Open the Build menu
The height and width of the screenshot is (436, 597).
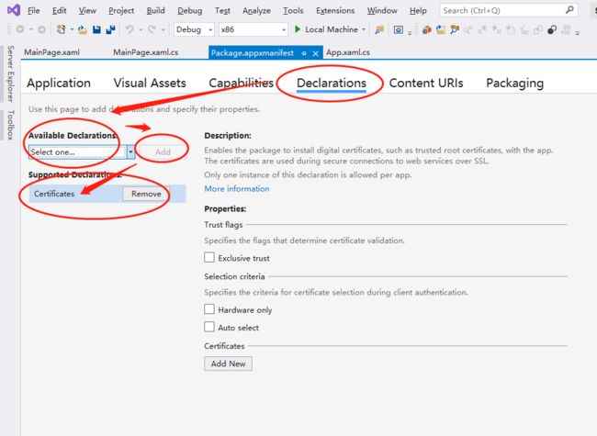[x=156, y=11]
